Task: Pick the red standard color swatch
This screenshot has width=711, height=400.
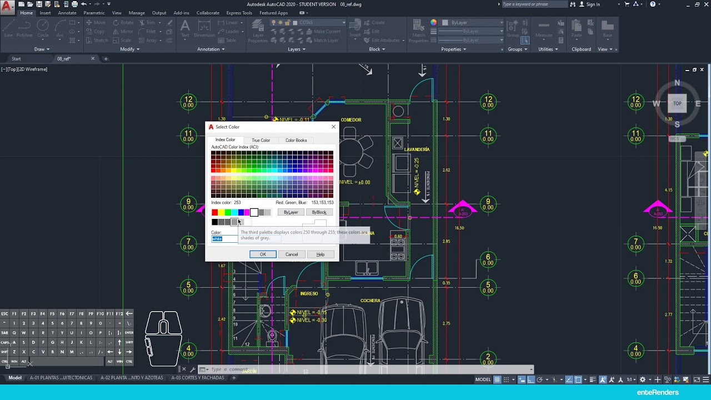Action: click(214, 212)
